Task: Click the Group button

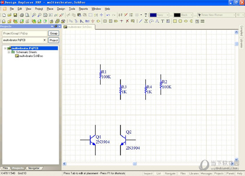Action: pyautogui.click(x=53, y=33)
